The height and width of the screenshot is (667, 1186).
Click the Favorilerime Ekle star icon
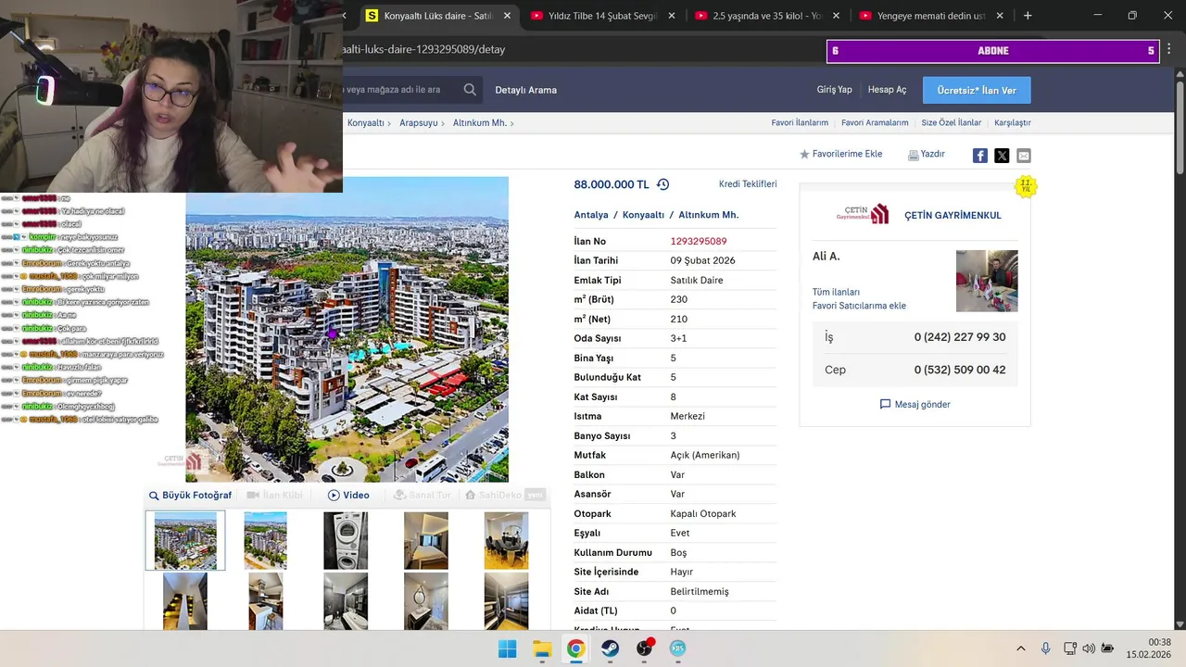point(804,155)
